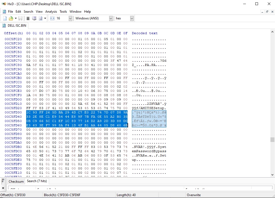The image size is (275, 198).
Task: Click decoded text '..NVAR«.«..f.Set'
Action: [149, 155]
